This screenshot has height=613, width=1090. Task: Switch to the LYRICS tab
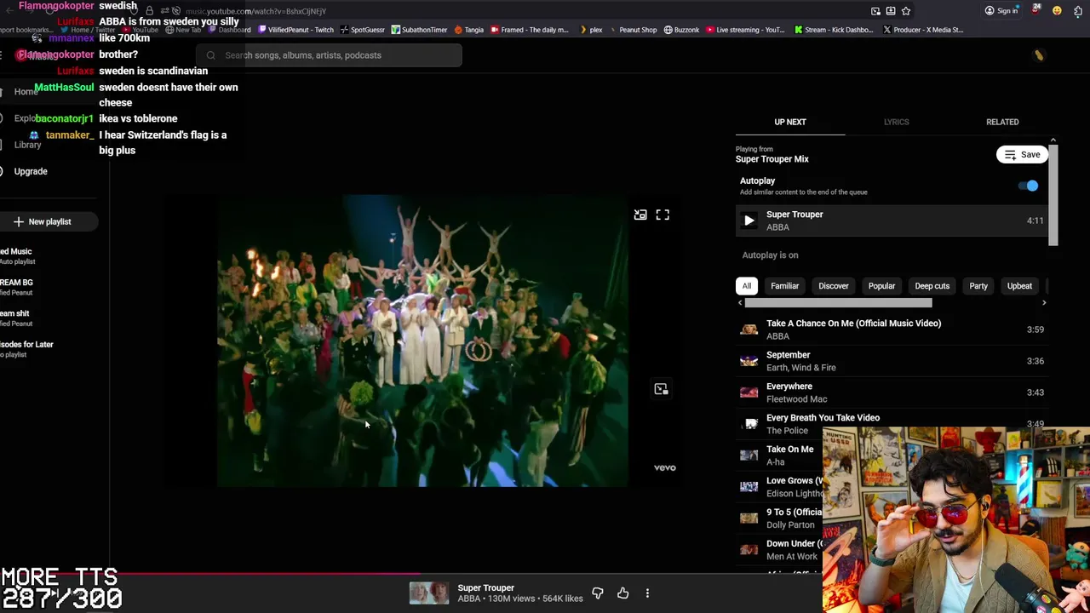tap(896, 122)
